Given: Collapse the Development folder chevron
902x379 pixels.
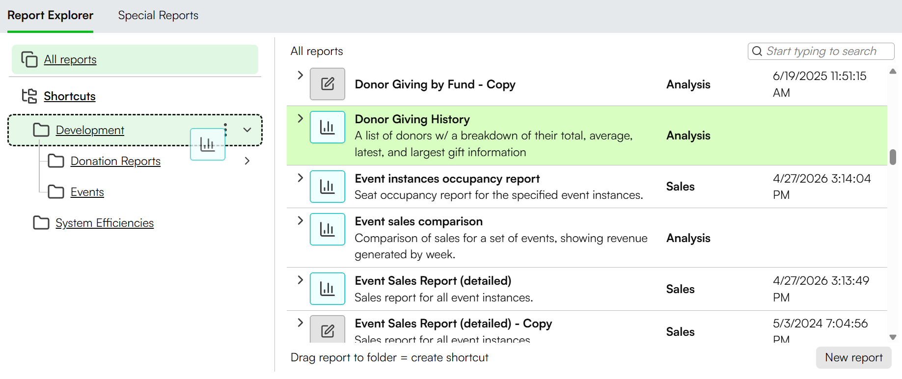Looking at the screenshot, I should 247,130.
